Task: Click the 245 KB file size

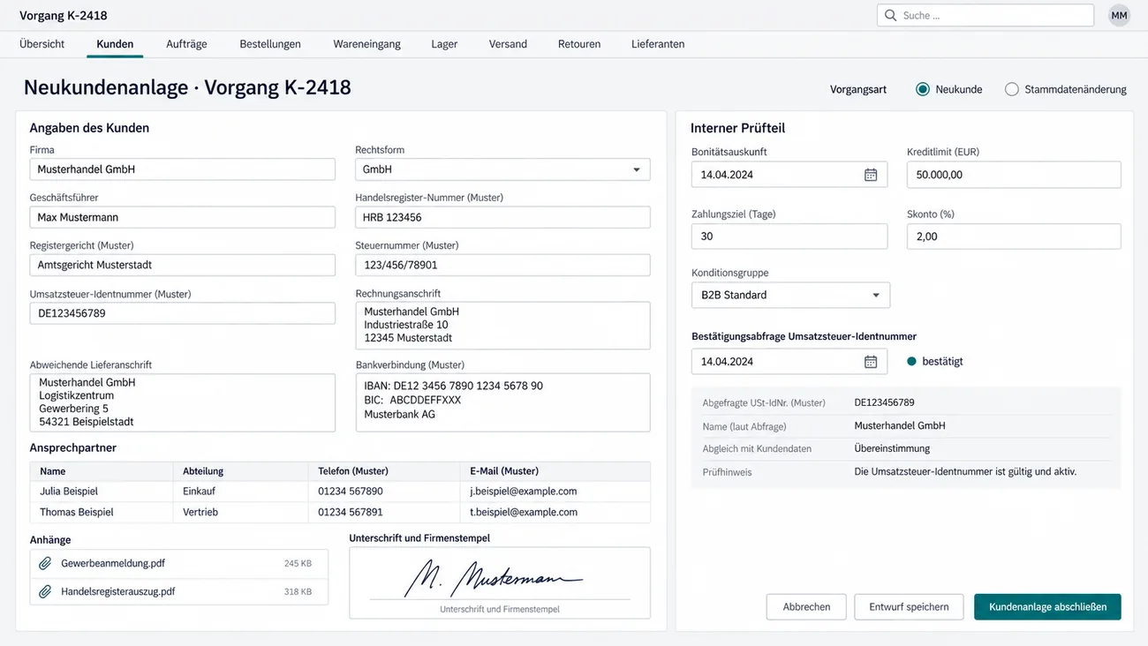Action: click(x=298, y=563)
